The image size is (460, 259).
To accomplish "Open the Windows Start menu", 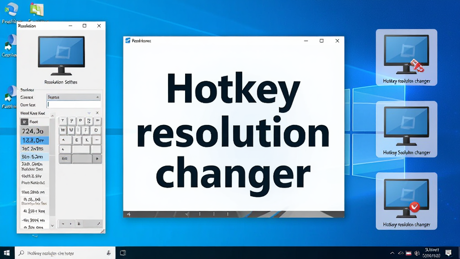I will 7,253.
